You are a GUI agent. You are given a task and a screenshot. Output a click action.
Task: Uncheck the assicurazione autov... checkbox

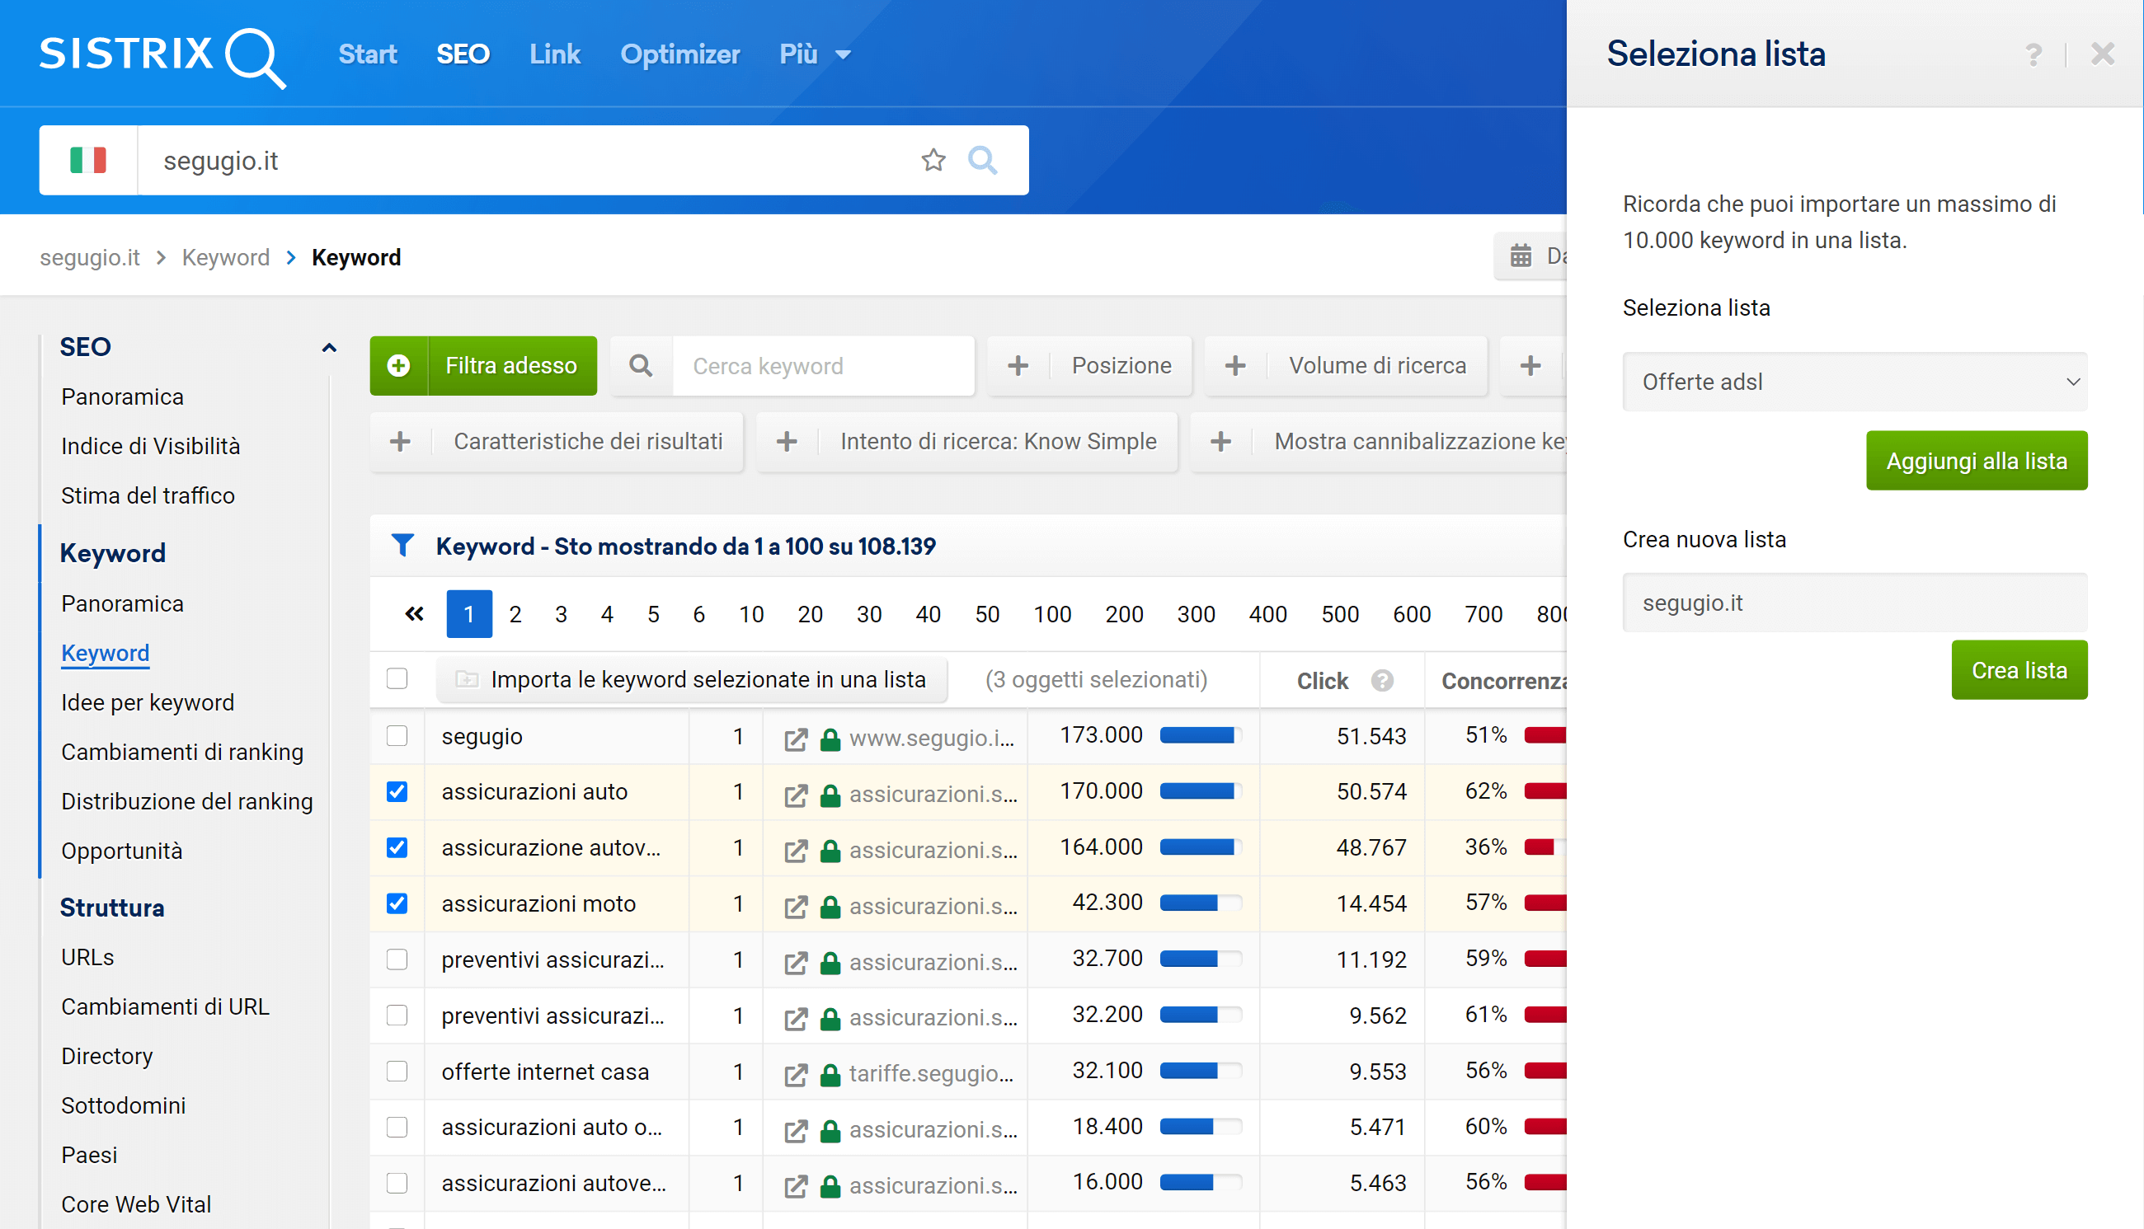pos(397,847)
